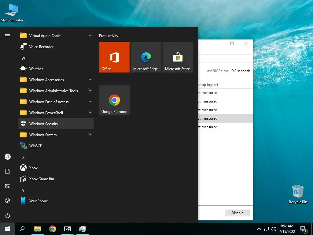
Task: Click the volume speaker tray icon
Action: coord(274,229)
